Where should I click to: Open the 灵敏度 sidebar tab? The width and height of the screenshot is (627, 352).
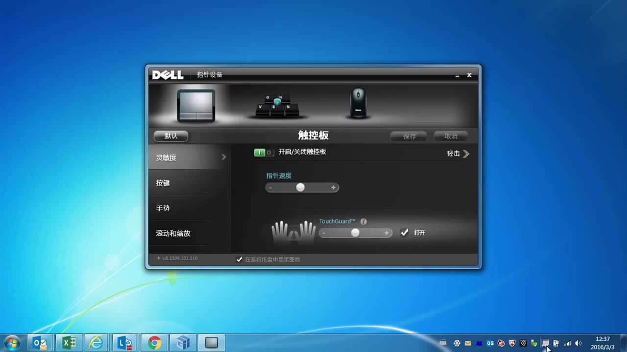[190, 157]
